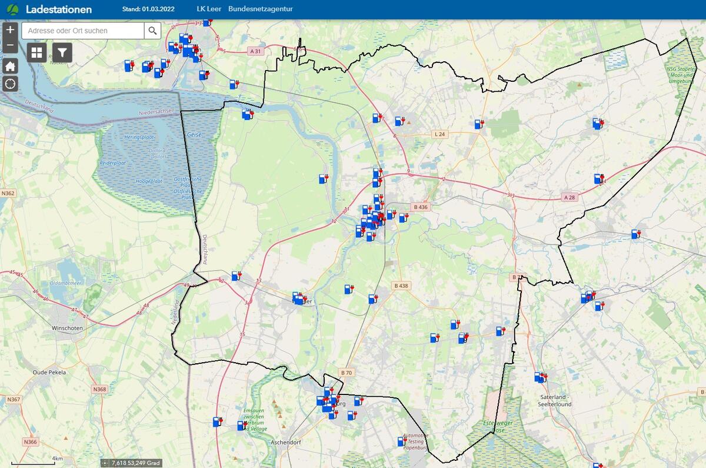
Task: Select the charging station at the Dollart coast
Action: 248,114
